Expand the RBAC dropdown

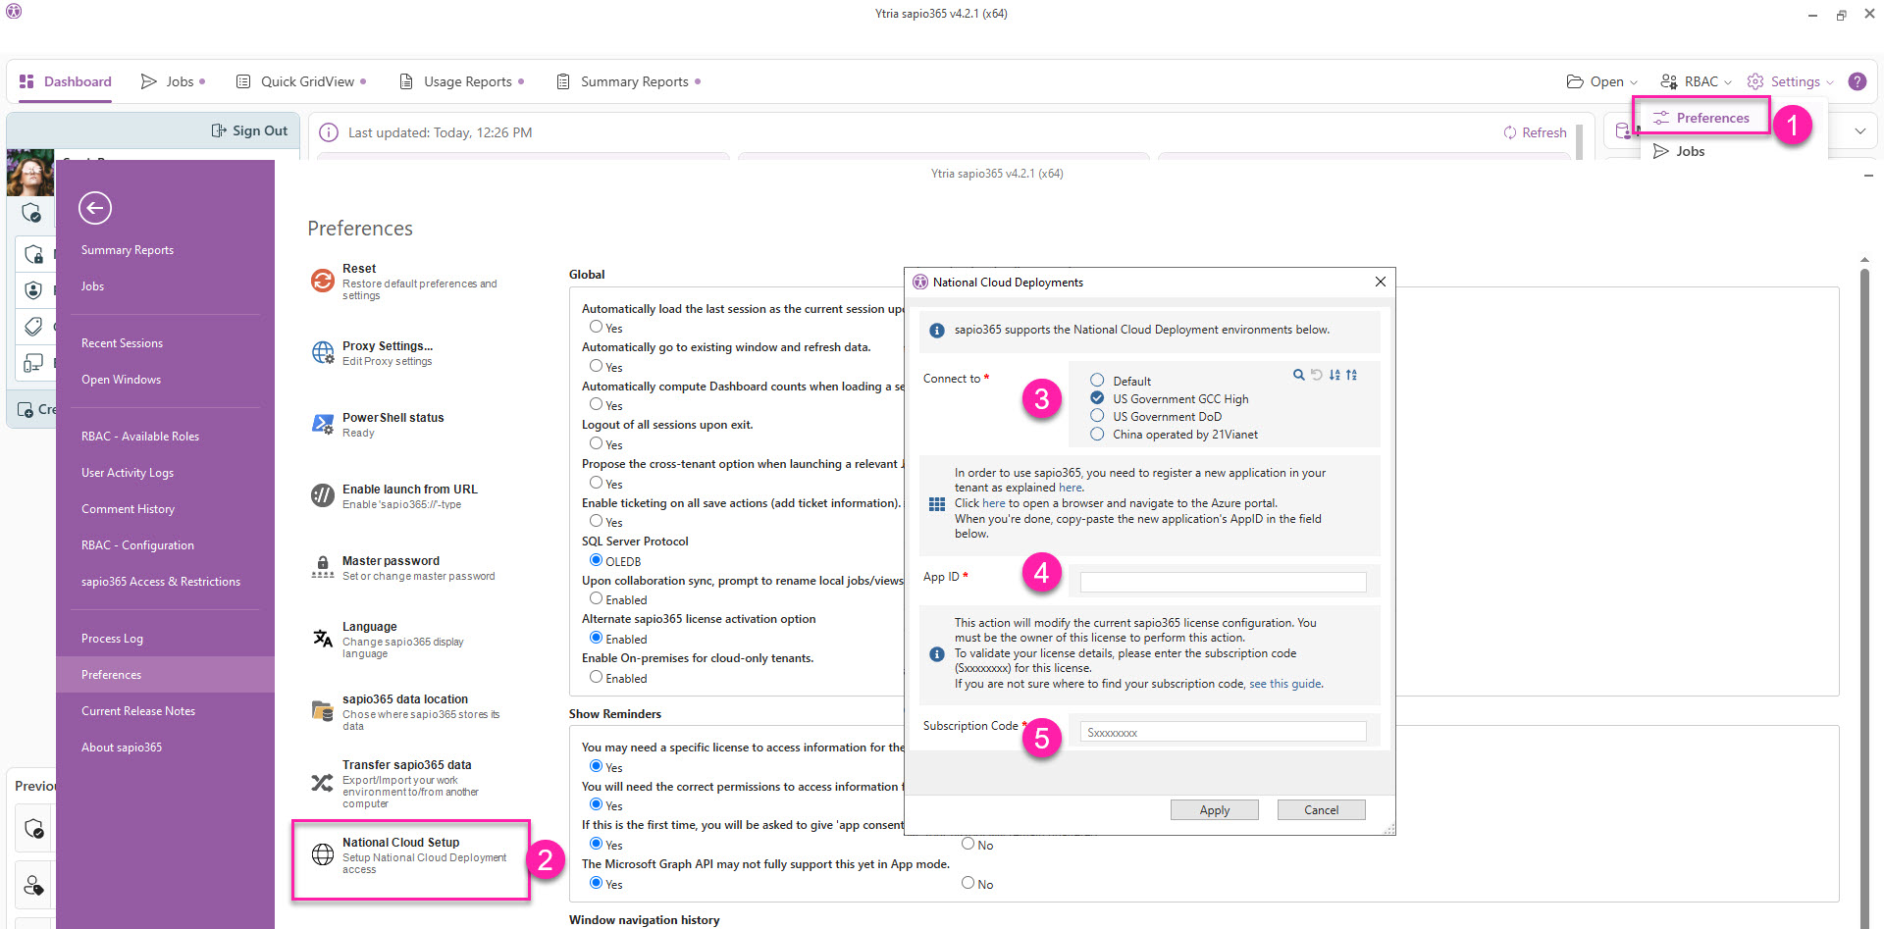[x=1696, y=81]
